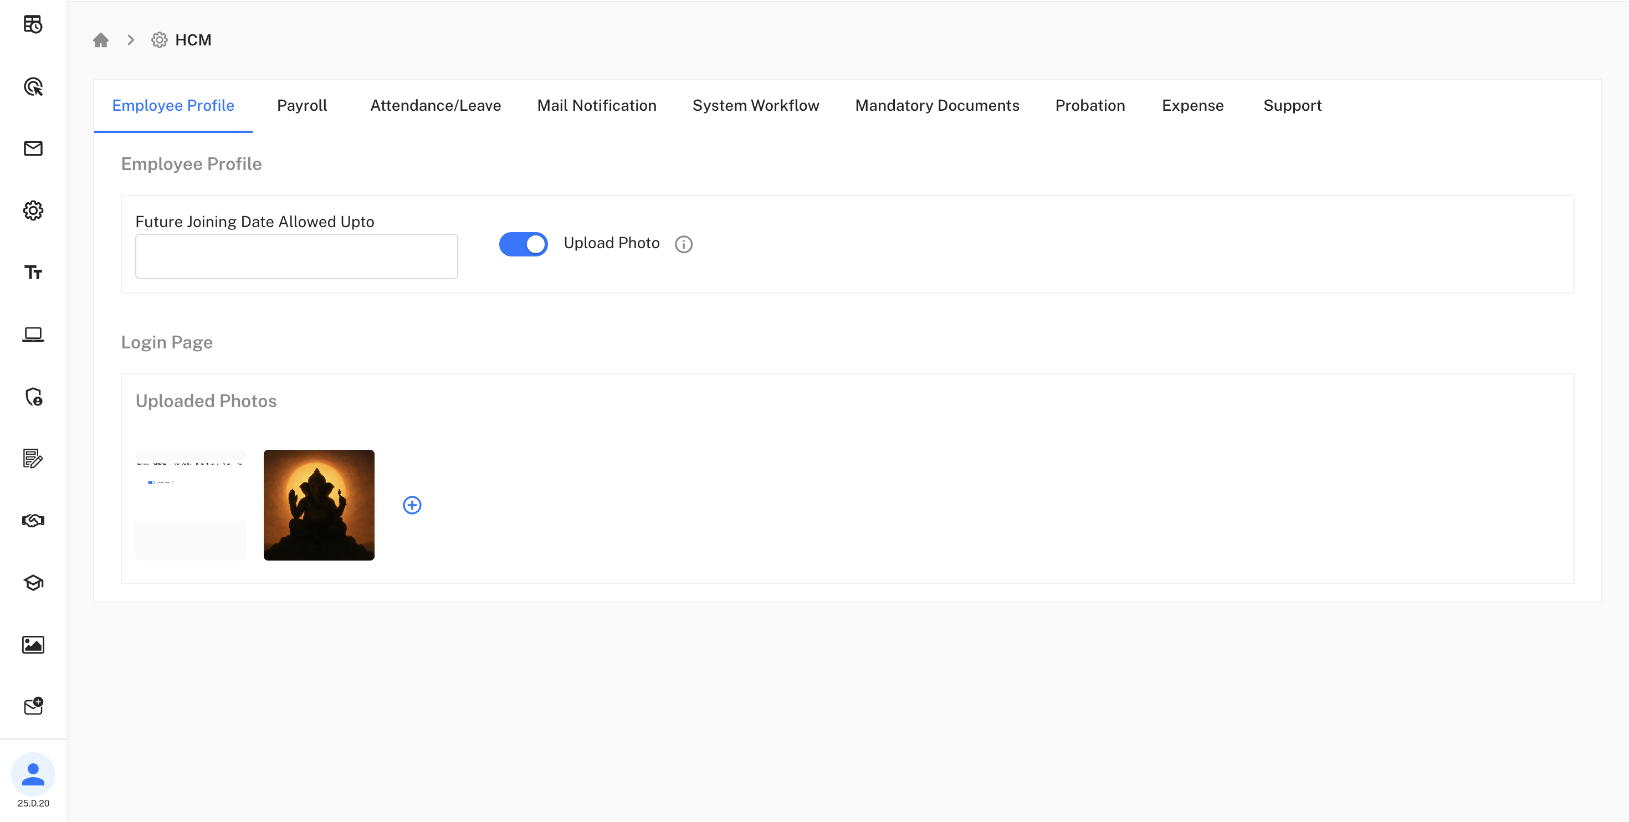Image resolution: width=1629 pixels, height=822 pixels.
Task: Open the mail icon in the left sidebar
Action: point(33,148)
